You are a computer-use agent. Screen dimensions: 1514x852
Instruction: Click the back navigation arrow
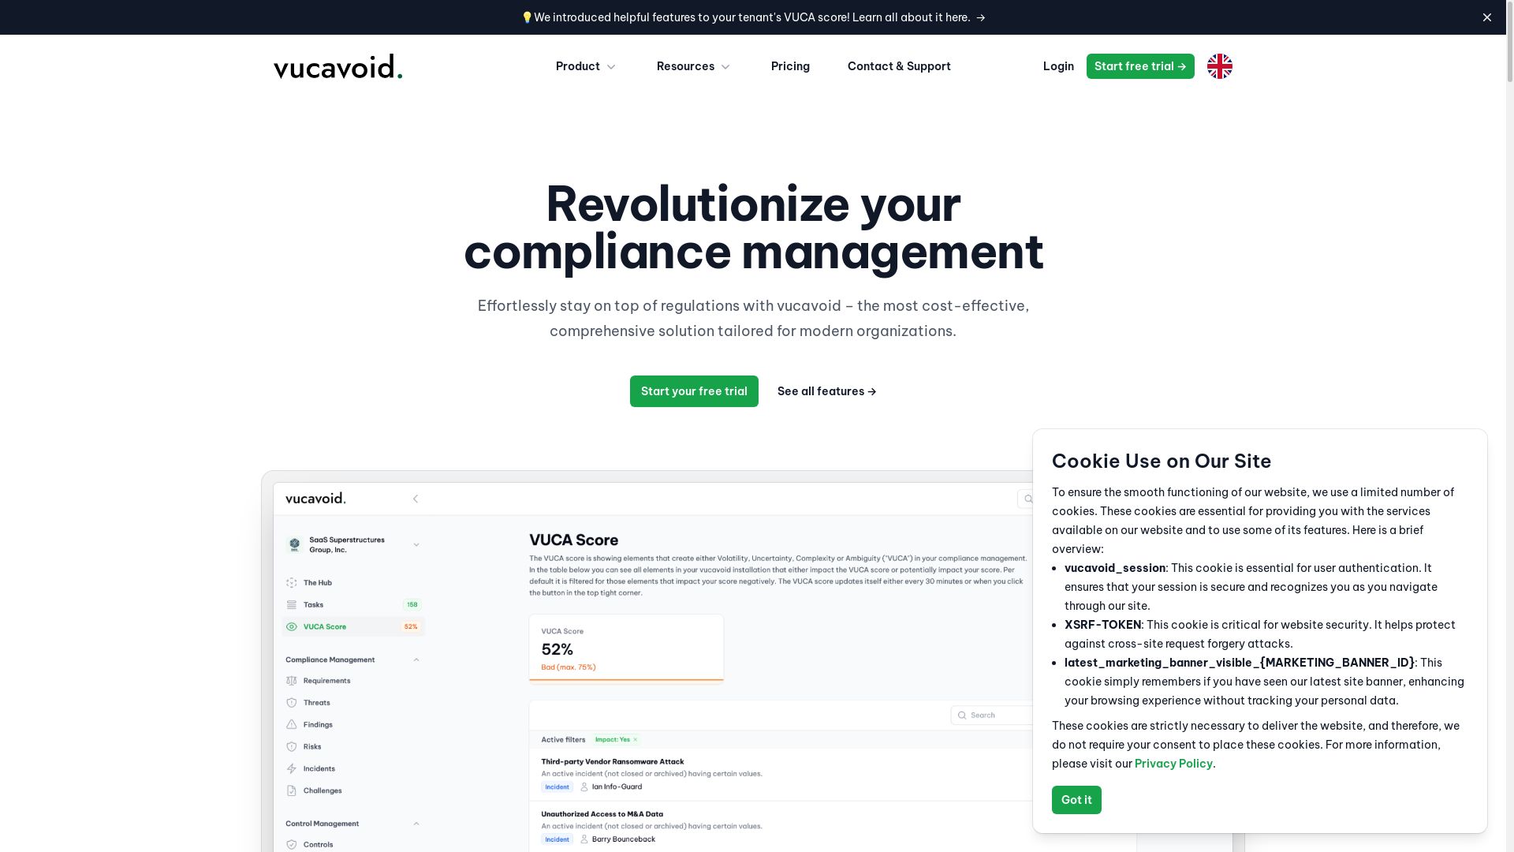click(x=416, y=499)
